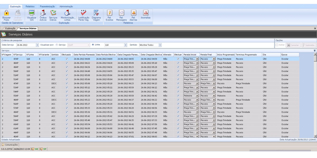Switch to the Parameterização ribbon tab

coord(47,6)
